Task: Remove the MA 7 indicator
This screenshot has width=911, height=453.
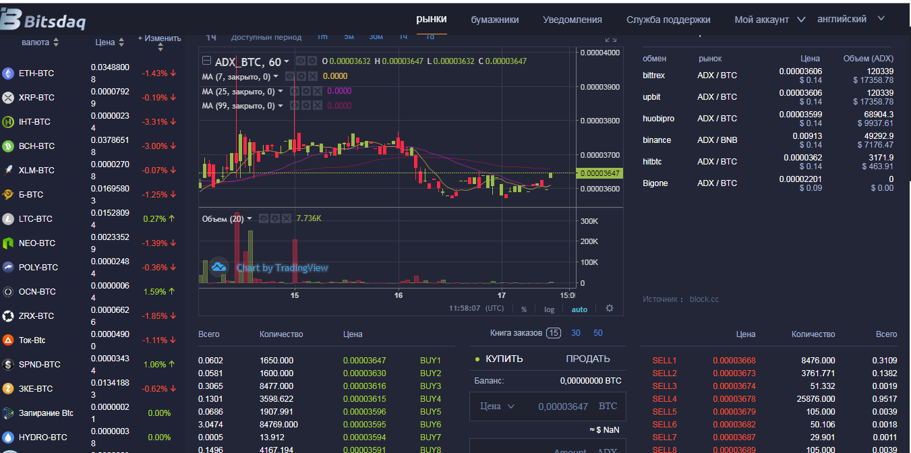Action: coord(312,76)
